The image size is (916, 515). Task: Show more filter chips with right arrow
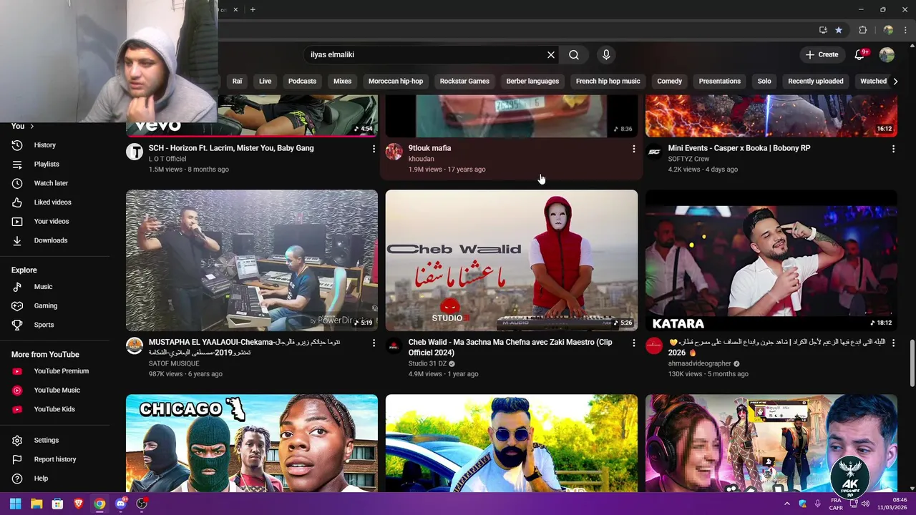895,81
